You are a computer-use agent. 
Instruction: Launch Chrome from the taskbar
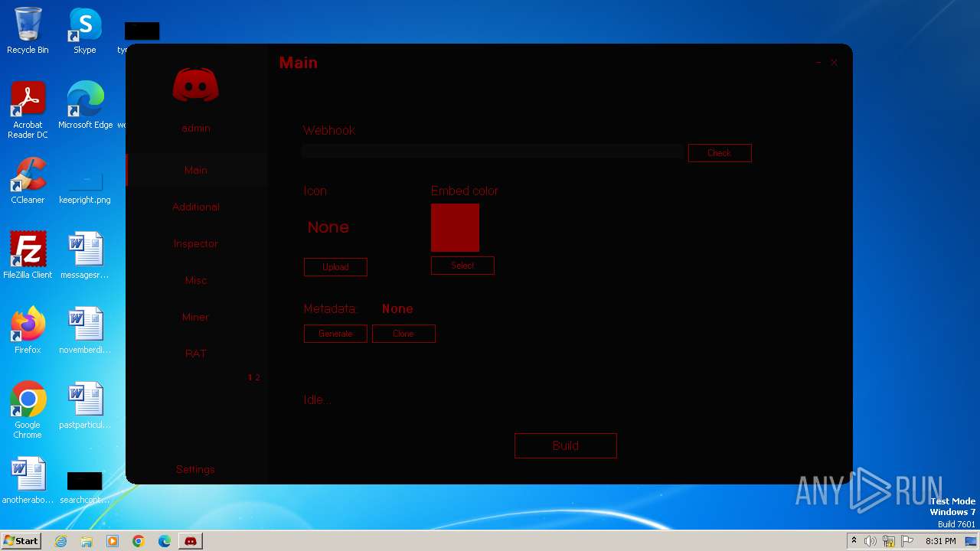point(139,541)
